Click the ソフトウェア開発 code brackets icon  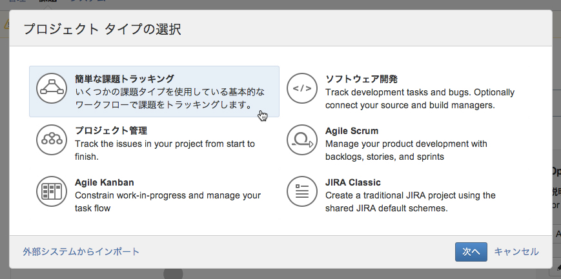pyautogui.click(x=302, y=89)
